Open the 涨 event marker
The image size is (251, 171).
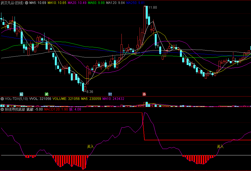tap(144, 94)
